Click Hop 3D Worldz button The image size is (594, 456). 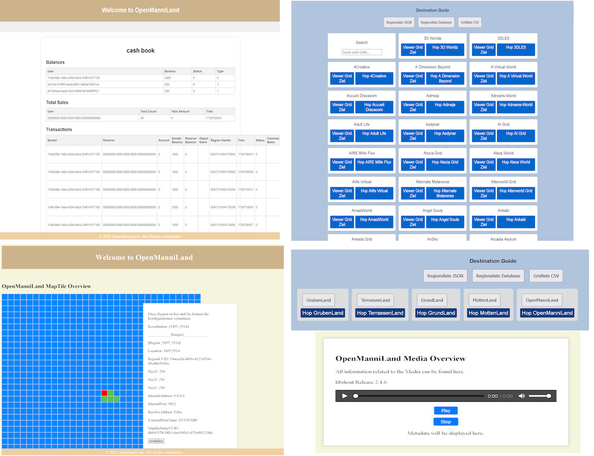[445, 50]
